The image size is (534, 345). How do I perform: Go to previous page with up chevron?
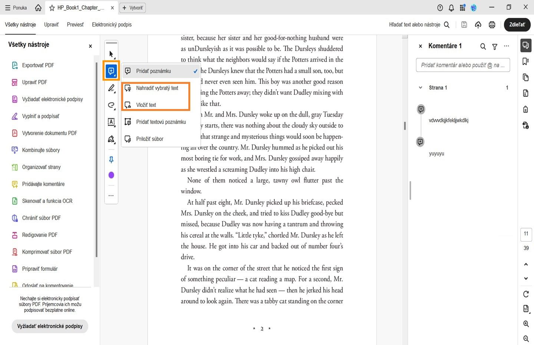[526, 264]
